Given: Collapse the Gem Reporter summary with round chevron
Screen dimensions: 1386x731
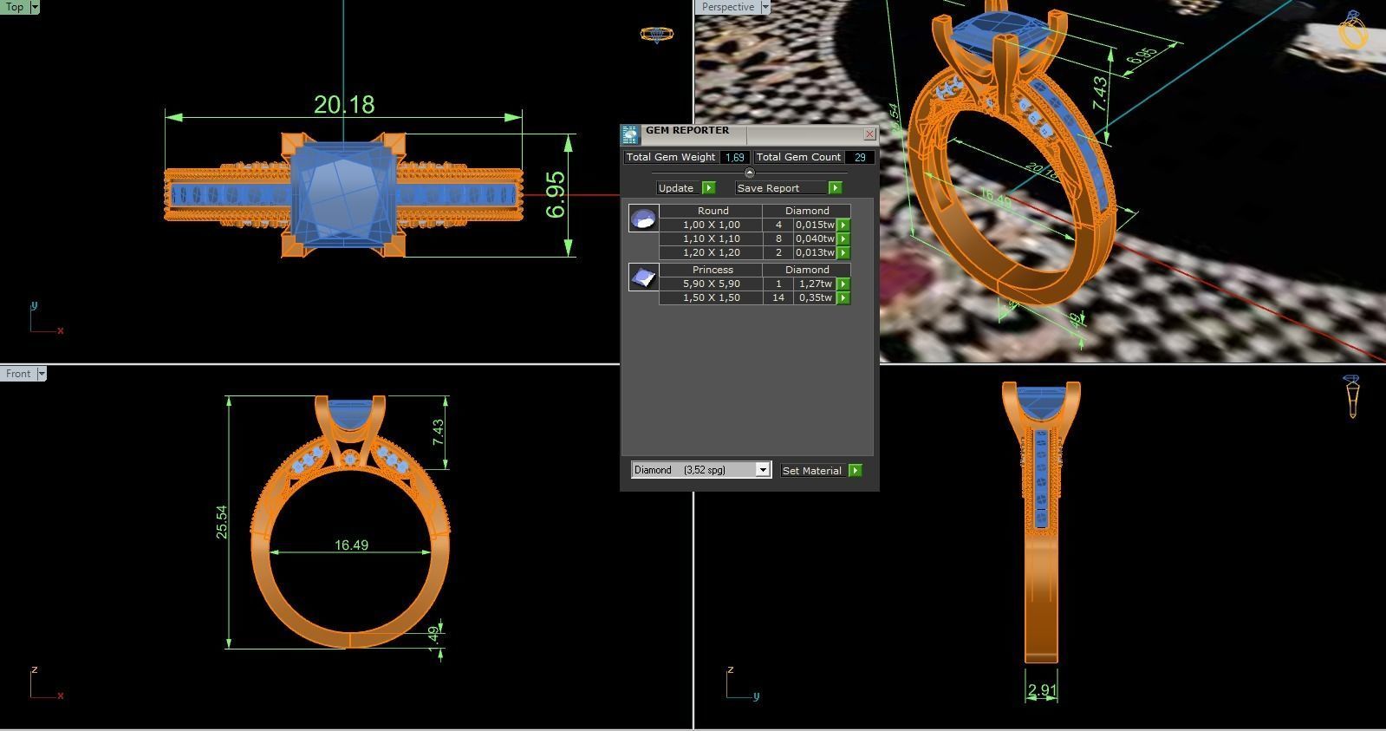Looking at the screenshot, I should click(x=750, y=173).
